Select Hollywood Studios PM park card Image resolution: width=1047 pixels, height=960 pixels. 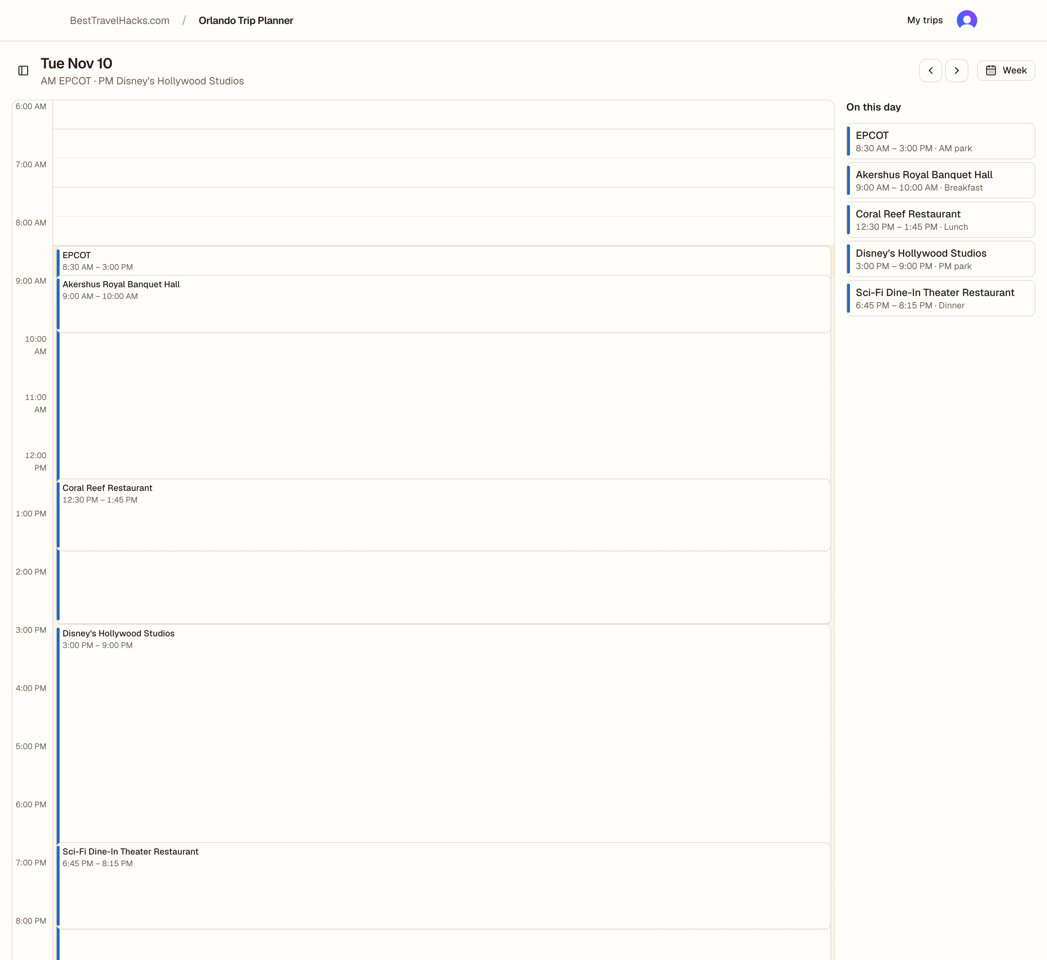click(940, 259)
